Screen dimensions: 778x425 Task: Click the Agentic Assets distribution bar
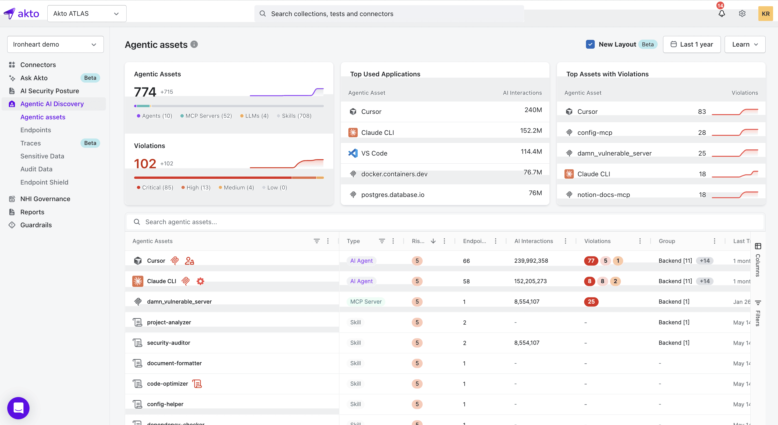pyautogui.click(x=229, y=106)
